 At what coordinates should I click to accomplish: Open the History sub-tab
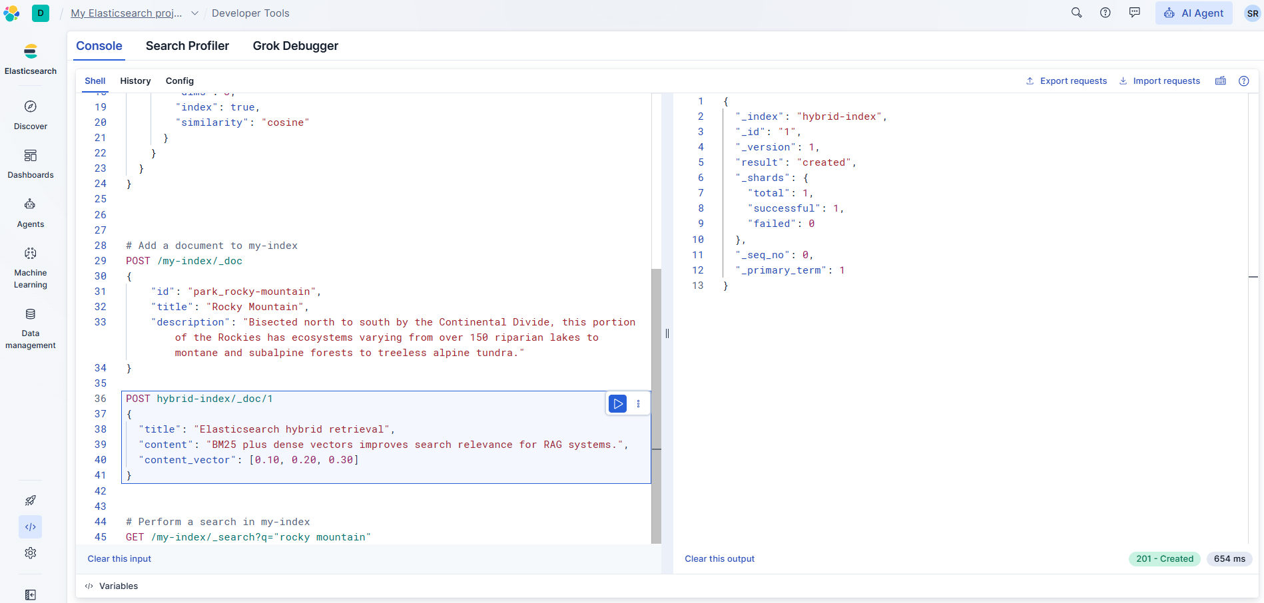[135, 81]
